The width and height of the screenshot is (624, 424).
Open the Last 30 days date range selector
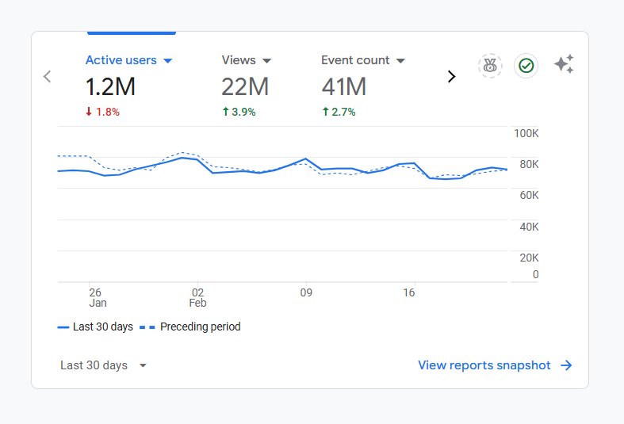click(x=104, y=365)
